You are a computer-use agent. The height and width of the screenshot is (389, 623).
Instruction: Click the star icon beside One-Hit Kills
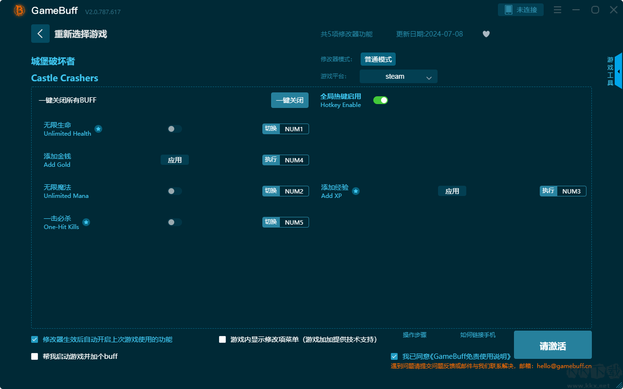click(86, 222)
